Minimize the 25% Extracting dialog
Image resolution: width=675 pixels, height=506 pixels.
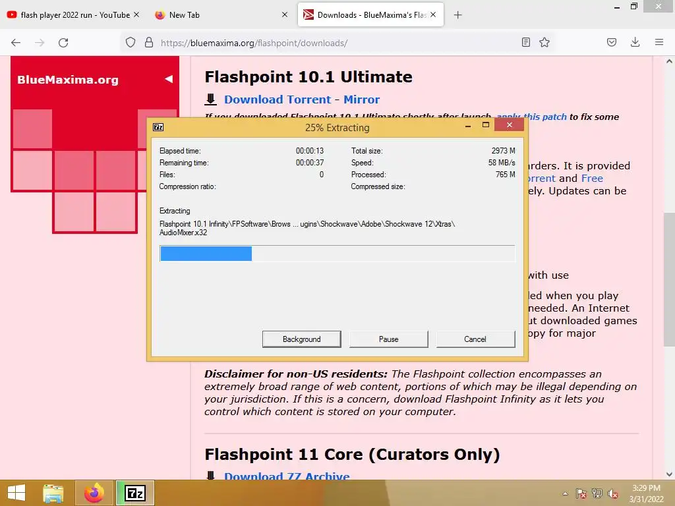[468, 126]
